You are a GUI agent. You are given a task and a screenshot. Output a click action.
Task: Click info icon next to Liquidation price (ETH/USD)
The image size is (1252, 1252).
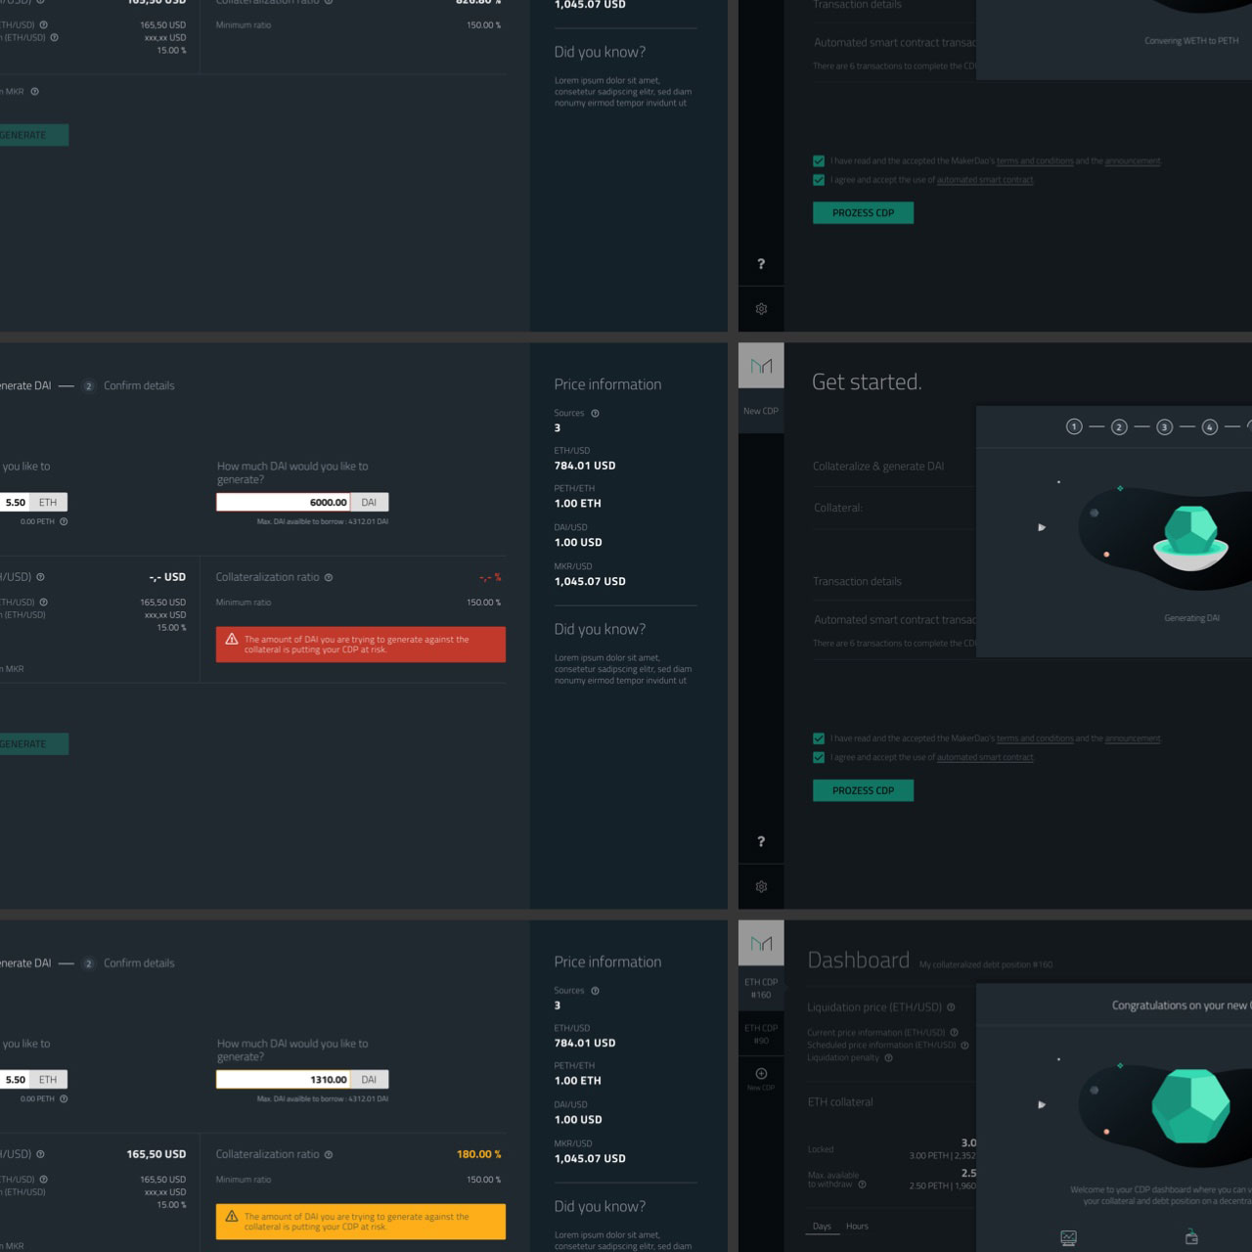(951, 1007)
